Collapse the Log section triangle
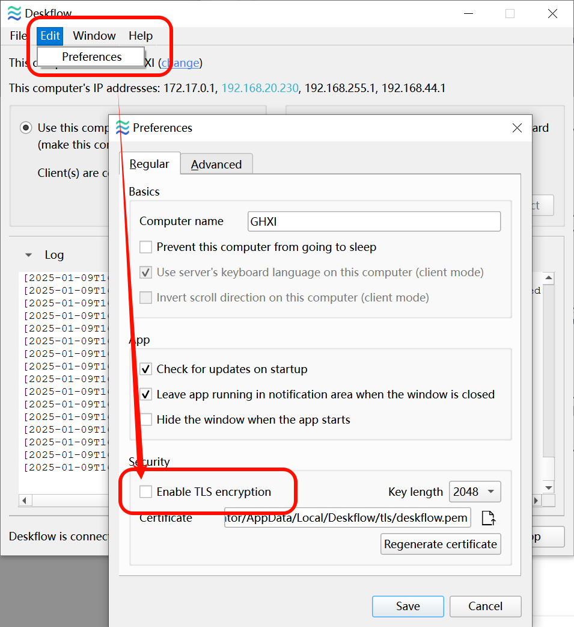Viewport: 574px width, 627px height. click(x=28, y=255)
